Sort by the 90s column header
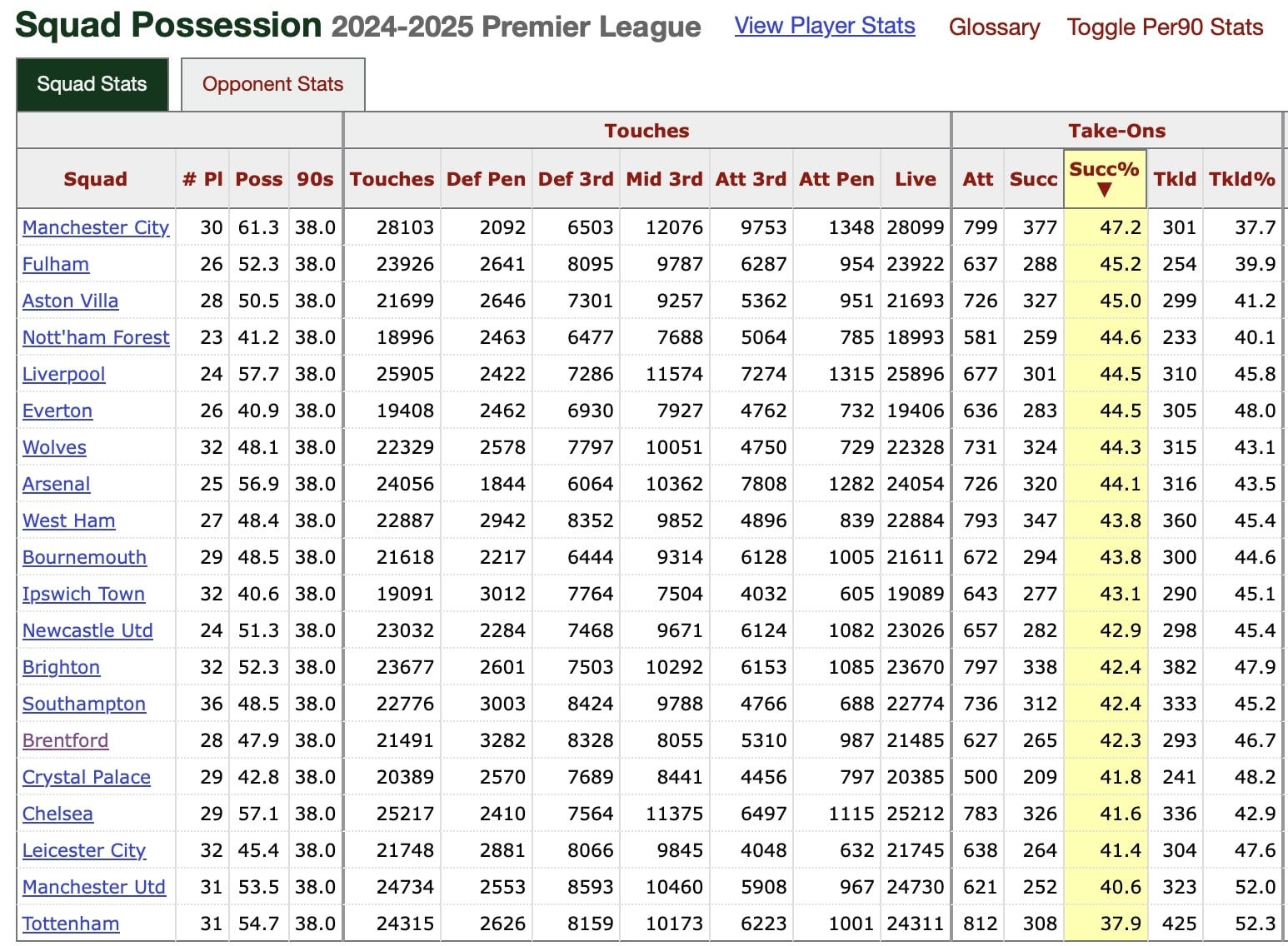This screenshot has width=1288, height=946. [315, 179]
